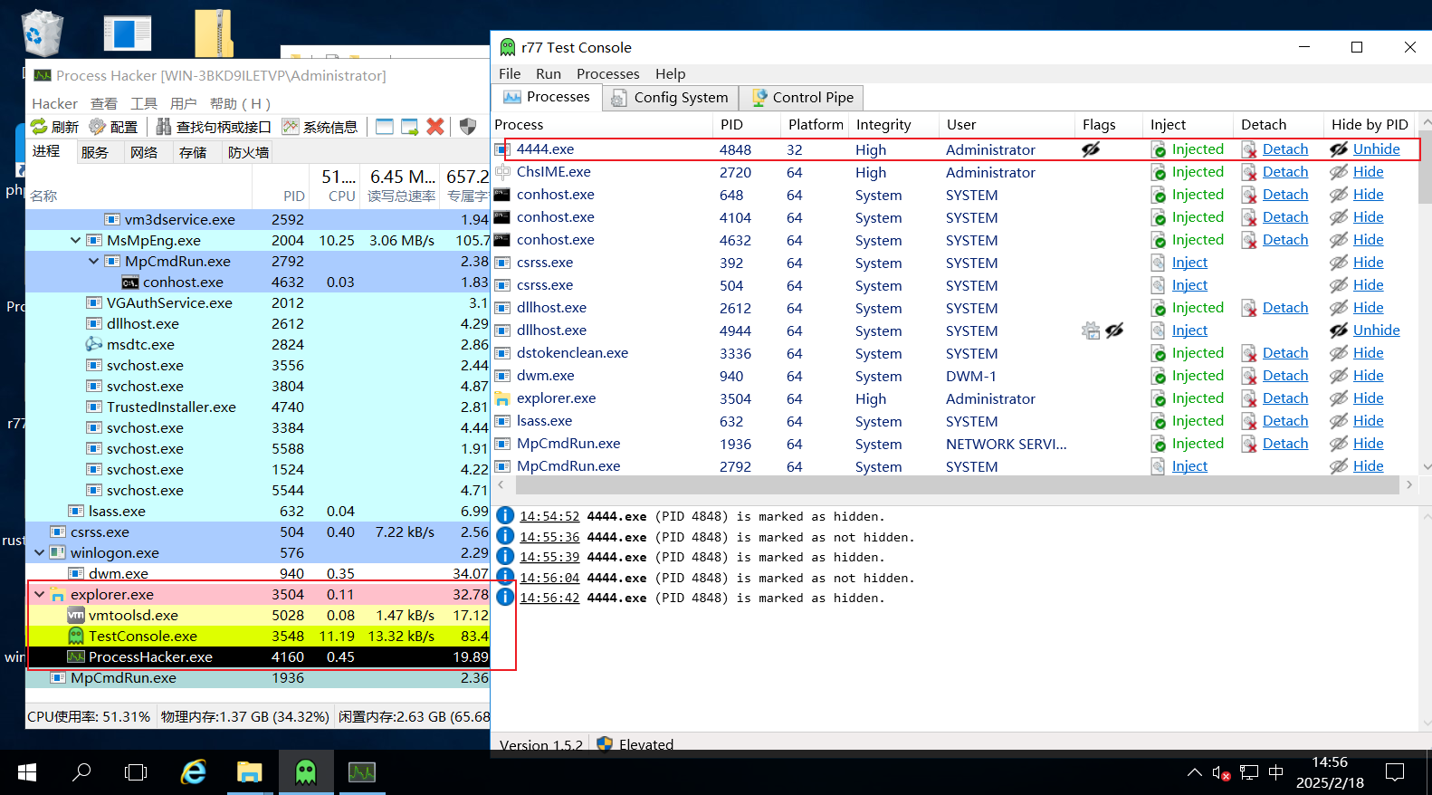Click the plain window icon in Process Hacker toolbar
Screen dimensions: 1432x795
(x=385, y=127)
